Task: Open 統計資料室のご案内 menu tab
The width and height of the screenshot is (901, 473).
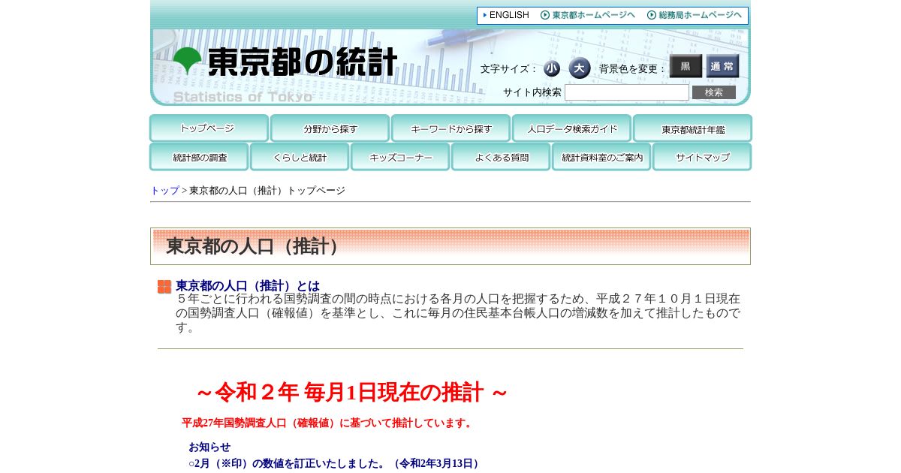Action: (x=601, y=157)
